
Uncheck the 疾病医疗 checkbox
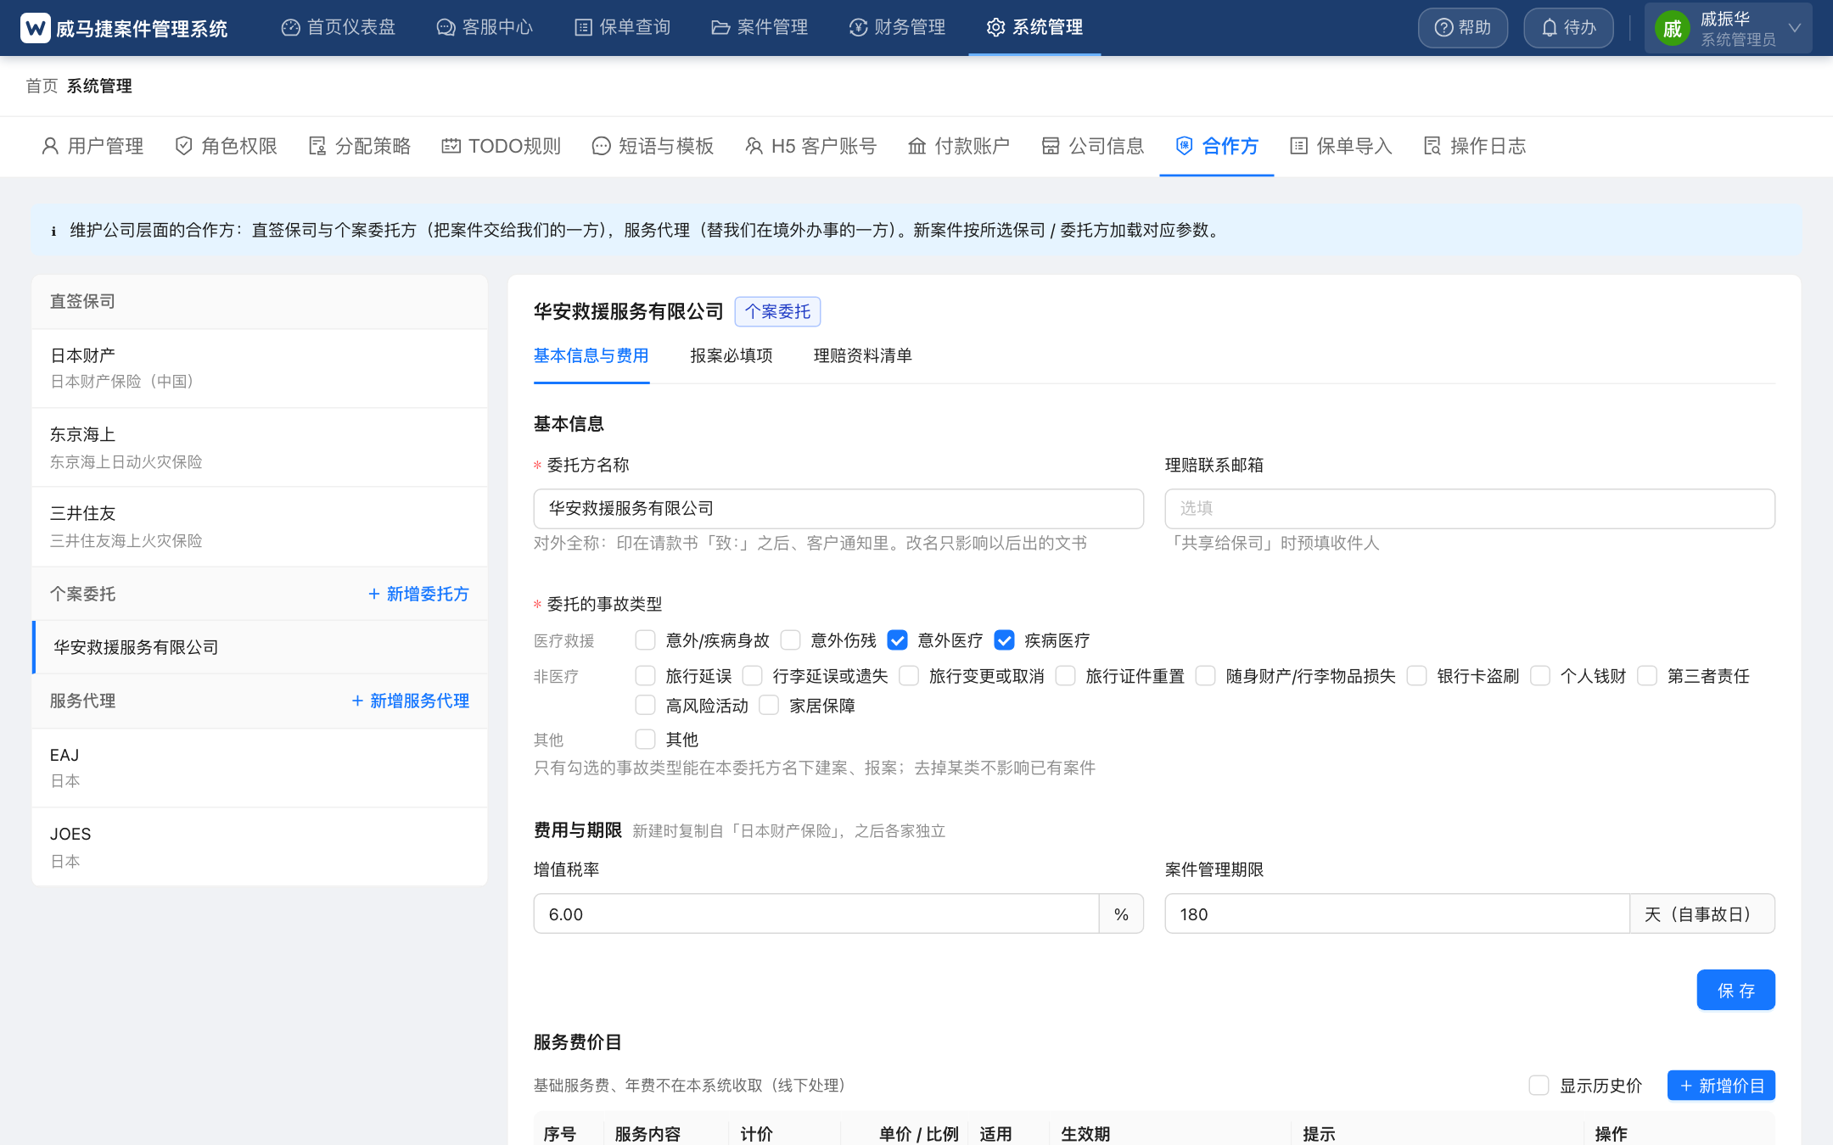pos(1005,640)
